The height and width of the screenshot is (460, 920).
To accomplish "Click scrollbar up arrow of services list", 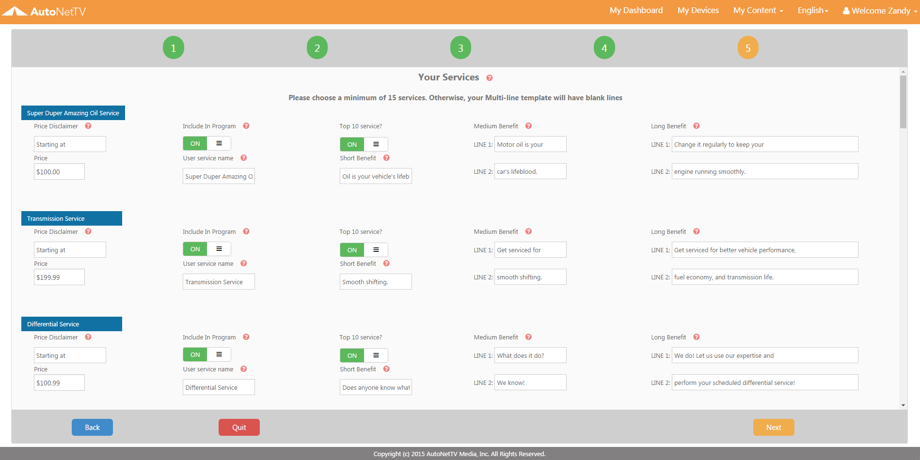I will point(903,72).
